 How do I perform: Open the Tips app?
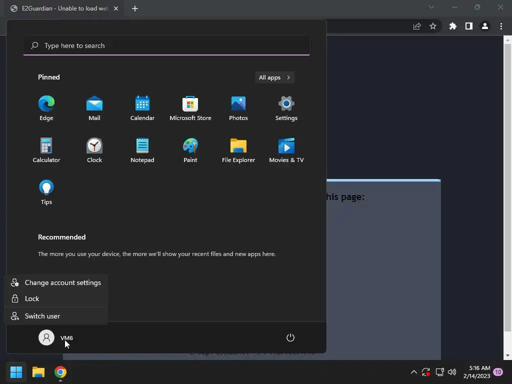coord(46,192)
